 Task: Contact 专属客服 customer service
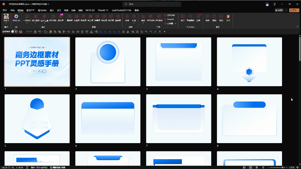point(190,18)
